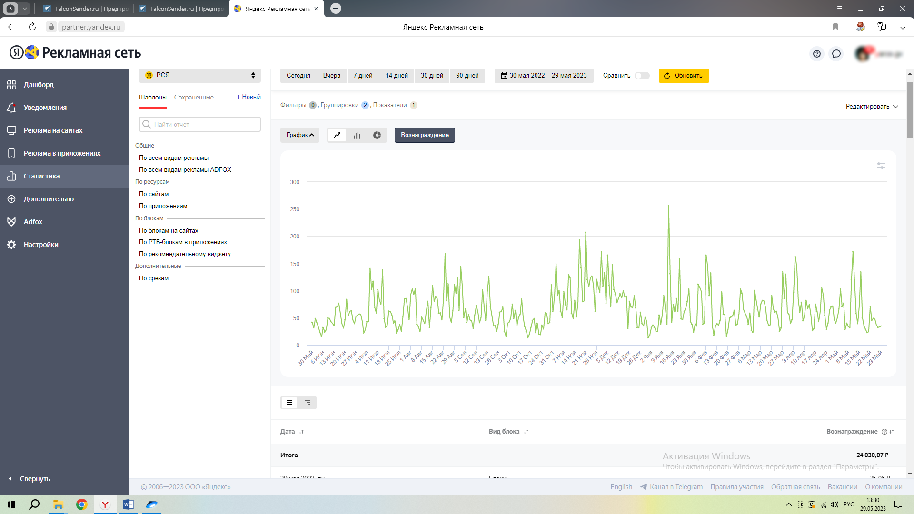
Task: Switch to pie chart view
Action: (x=377, y=135)
